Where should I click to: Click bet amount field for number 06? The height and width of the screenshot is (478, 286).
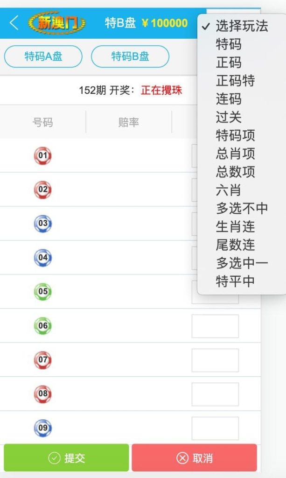215,326
